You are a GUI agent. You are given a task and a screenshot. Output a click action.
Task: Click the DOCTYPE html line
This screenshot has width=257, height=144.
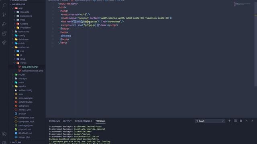pyautogui.click(x=68, y=4)
